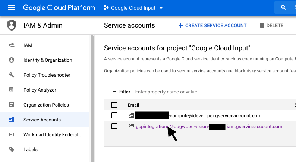Click the Google Cloud Platform logo text
The width and height of the screenshot is (296, 162).
click(59, 8)
